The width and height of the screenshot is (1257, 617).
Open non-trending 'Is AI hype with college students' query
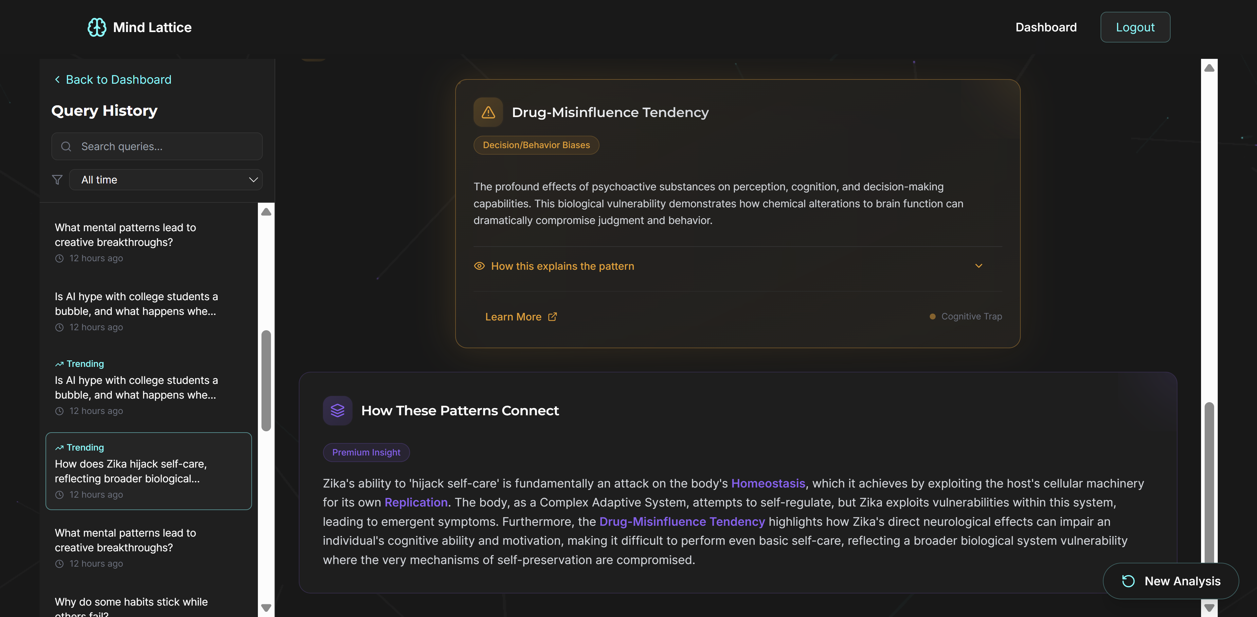[148, 311]
